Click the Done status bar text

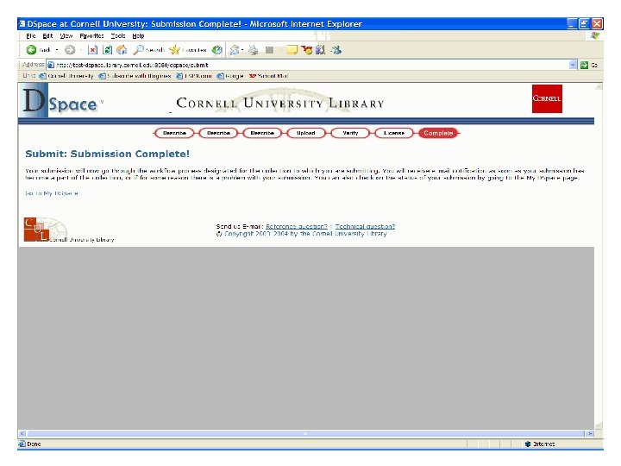click(x=34, y=444)
